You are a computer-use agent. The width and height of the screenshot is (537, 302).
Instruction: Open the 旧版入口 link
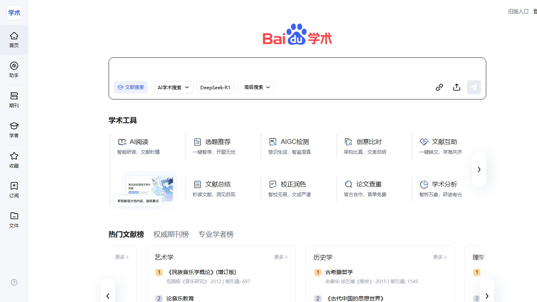pyautogui.click(x=519, y=11)
